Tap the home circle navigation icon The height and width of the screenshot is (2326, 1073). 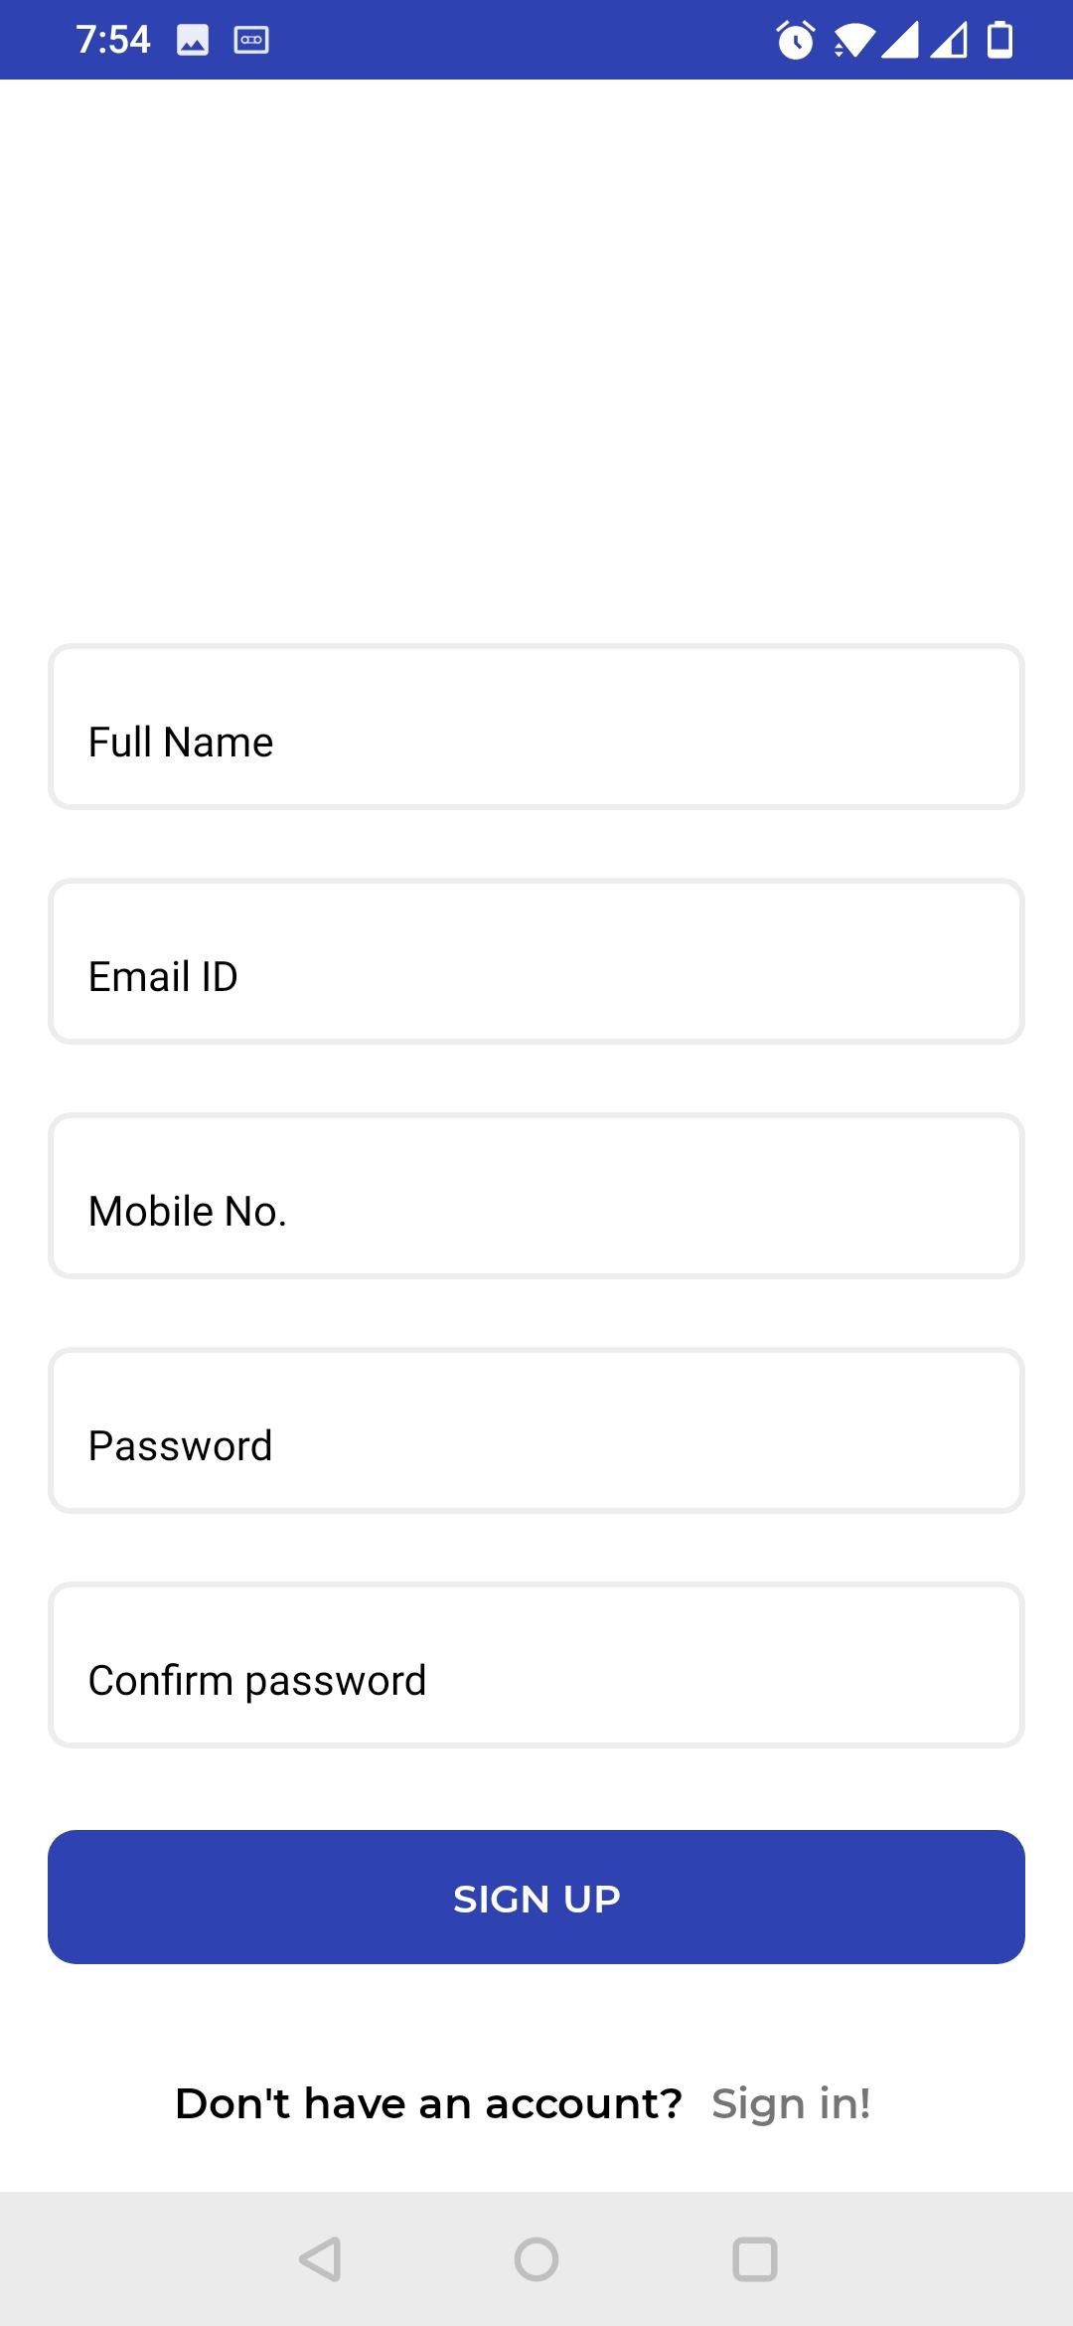(536, 2259)
